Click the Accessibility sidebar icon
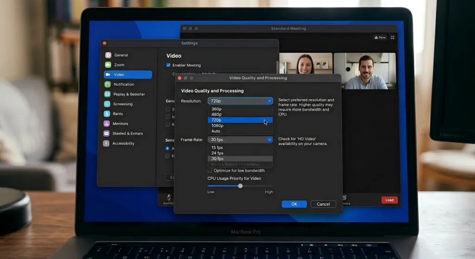The width and height of the screenshot is (475, 259). (106, 144)
